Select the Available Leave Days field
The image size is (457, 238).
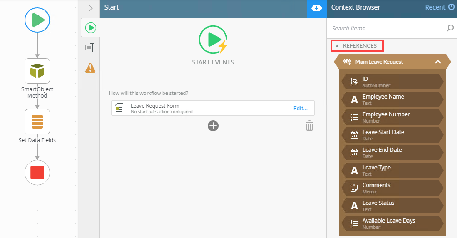coord(392,224)
